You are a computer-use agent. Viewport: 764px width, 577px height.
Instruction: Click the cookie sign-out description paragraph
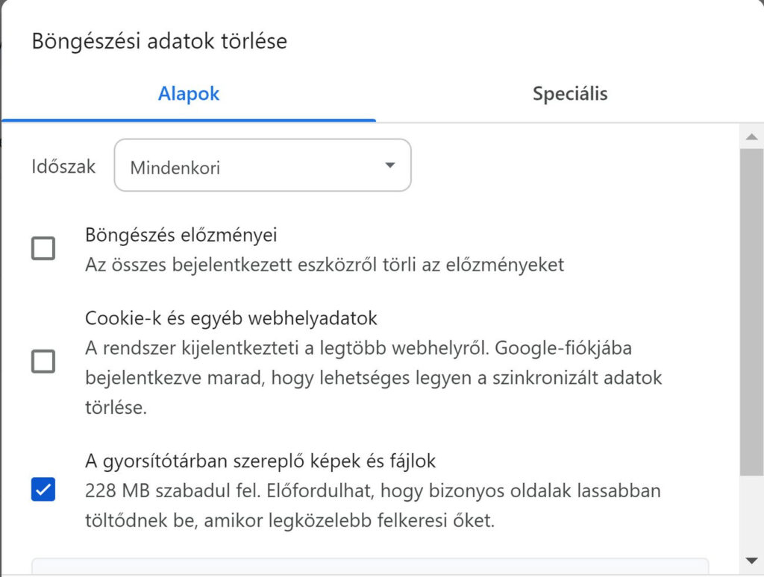click(373, 378)
